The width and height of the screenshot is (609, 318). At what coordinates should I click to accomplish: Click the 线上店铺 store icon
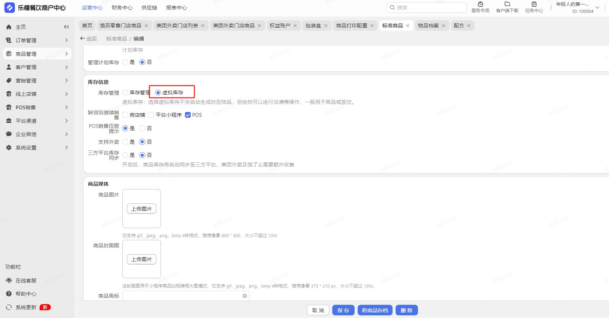pyautogui.click(x=9, y=94)
